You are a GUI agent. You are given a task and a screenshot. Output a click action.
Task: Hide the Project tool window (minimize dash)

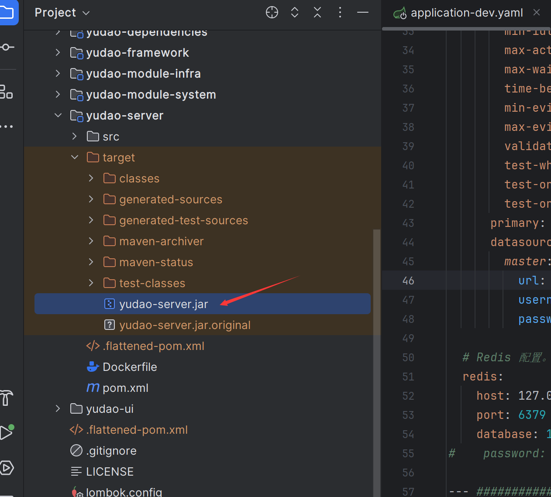click(x=363, y=13)
